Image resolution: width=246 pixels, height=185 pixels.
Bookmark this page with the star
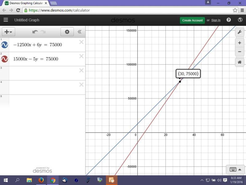(235, 10)
